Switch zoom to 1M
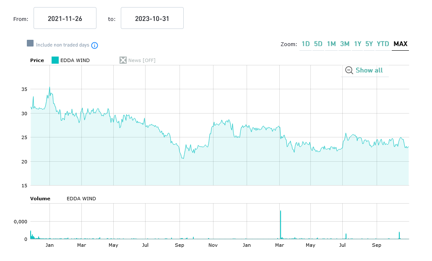The width and height of the screenshot is (432, 261). [x=331, y=44]
